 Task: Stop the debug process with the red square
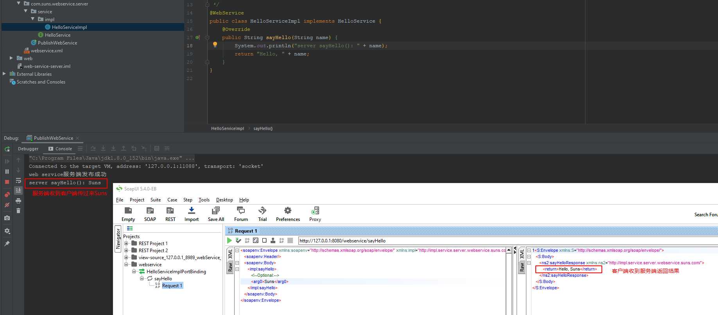click(7, 182)
